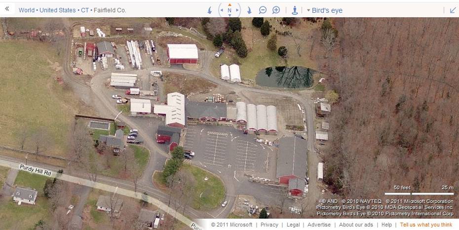Pan west using the compass left arrow

click(222, 10)
